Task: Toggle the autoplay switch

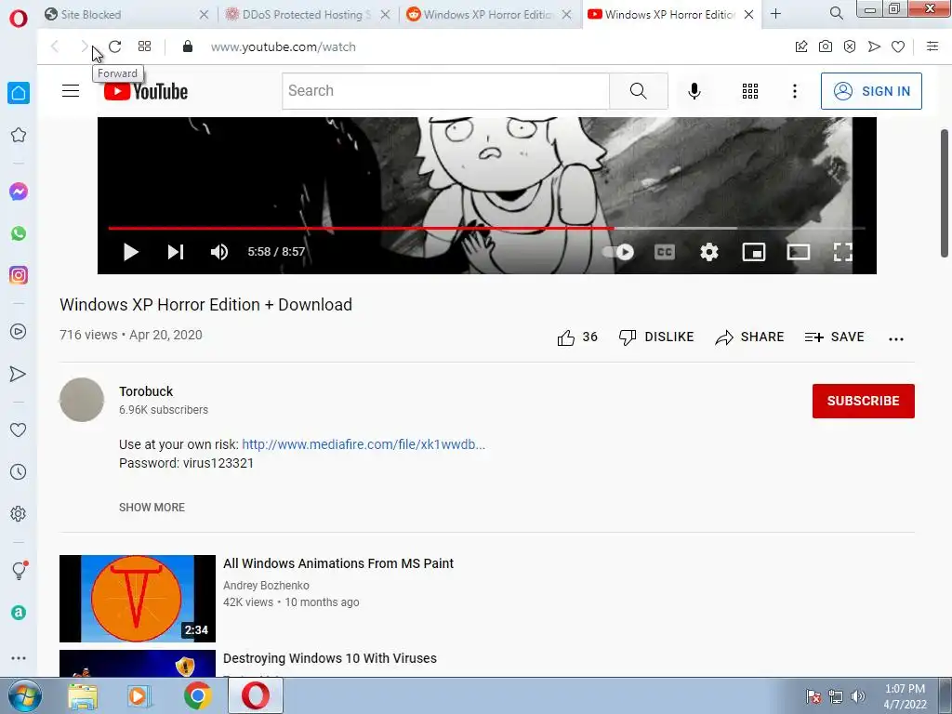Action: tap(618, 252)
